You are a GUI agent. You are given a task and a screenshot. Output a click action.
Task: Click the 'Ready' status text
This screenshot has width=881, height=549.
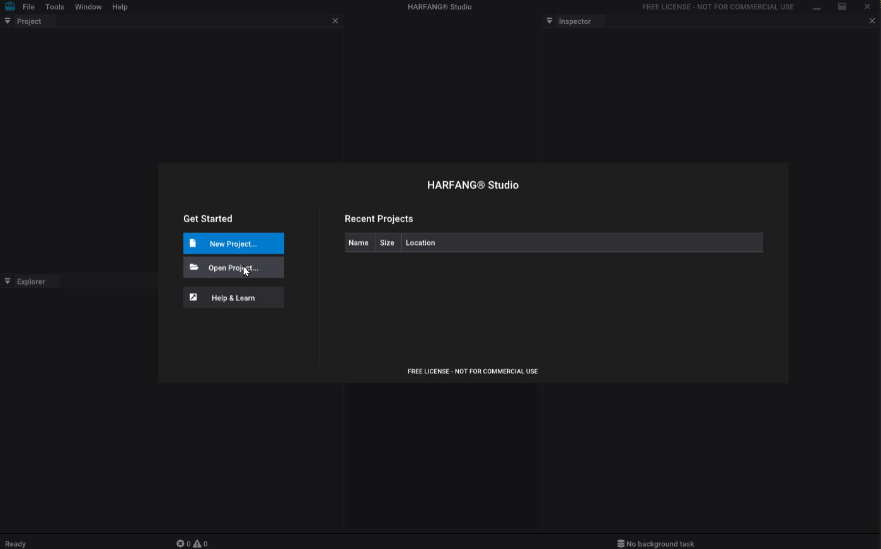pyautogui.click(x=16, y=544)
